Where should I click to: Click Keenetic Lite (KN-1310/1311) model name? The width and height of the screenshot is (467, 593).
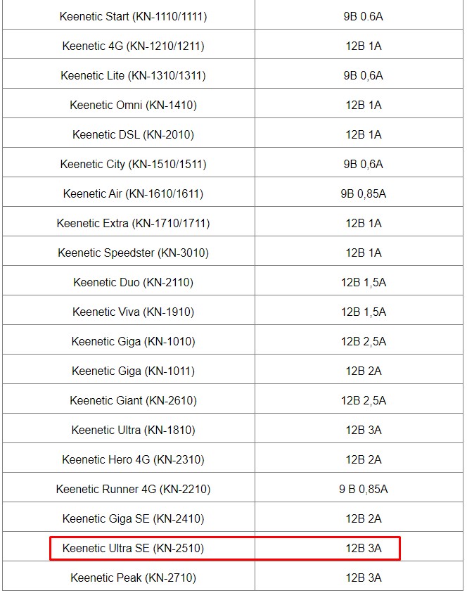(133, 76)
